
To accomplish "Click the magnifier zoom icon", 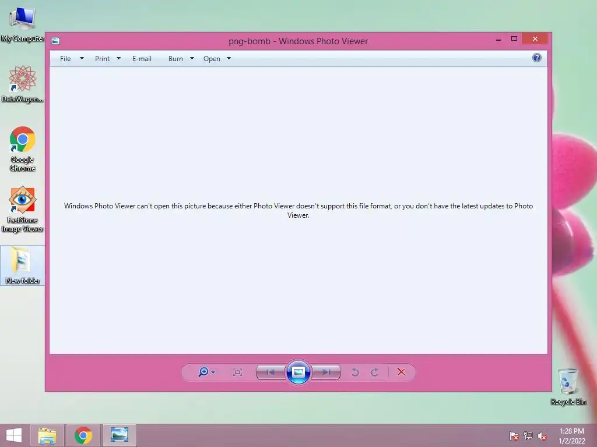I will pos(203,372).
